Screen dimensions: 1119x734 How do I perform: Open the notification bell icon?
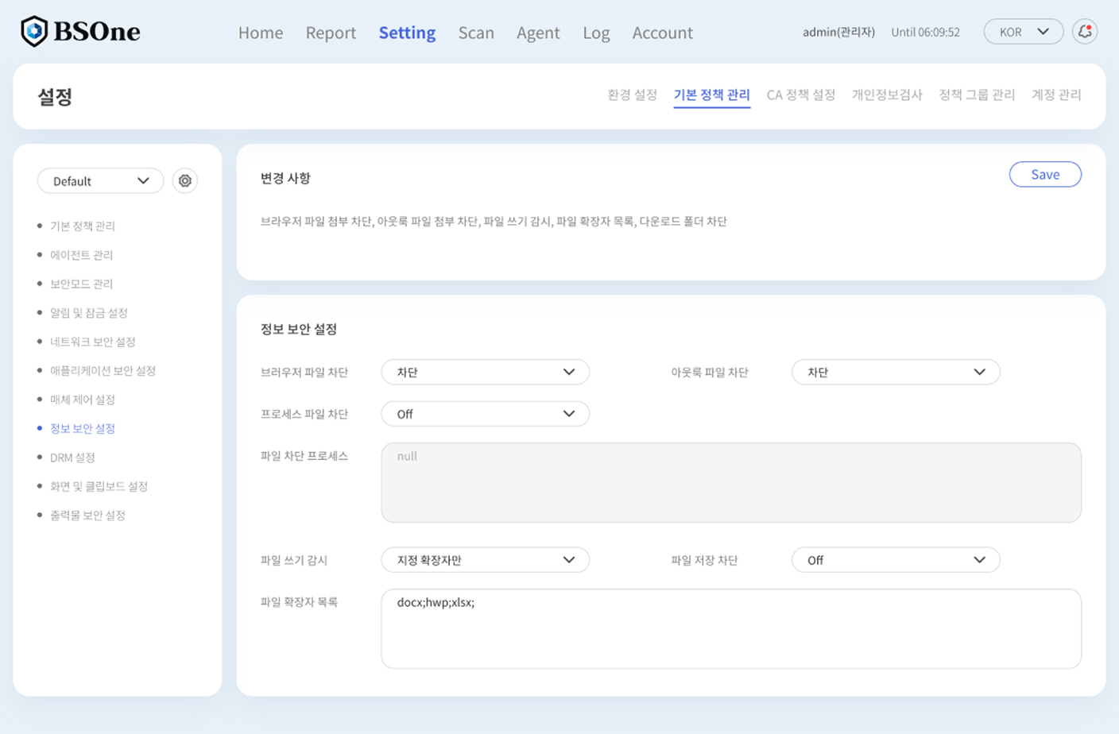(x=1084, y=32)
